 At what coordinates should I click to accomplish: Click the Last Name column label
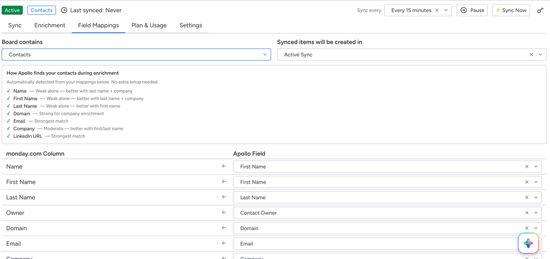[21, 197]
